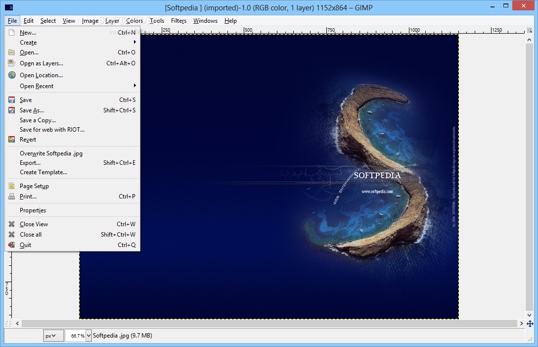This screenshot has width=538, height=347.
Task: Click the Page Setup icon
Action: [12, 186]
